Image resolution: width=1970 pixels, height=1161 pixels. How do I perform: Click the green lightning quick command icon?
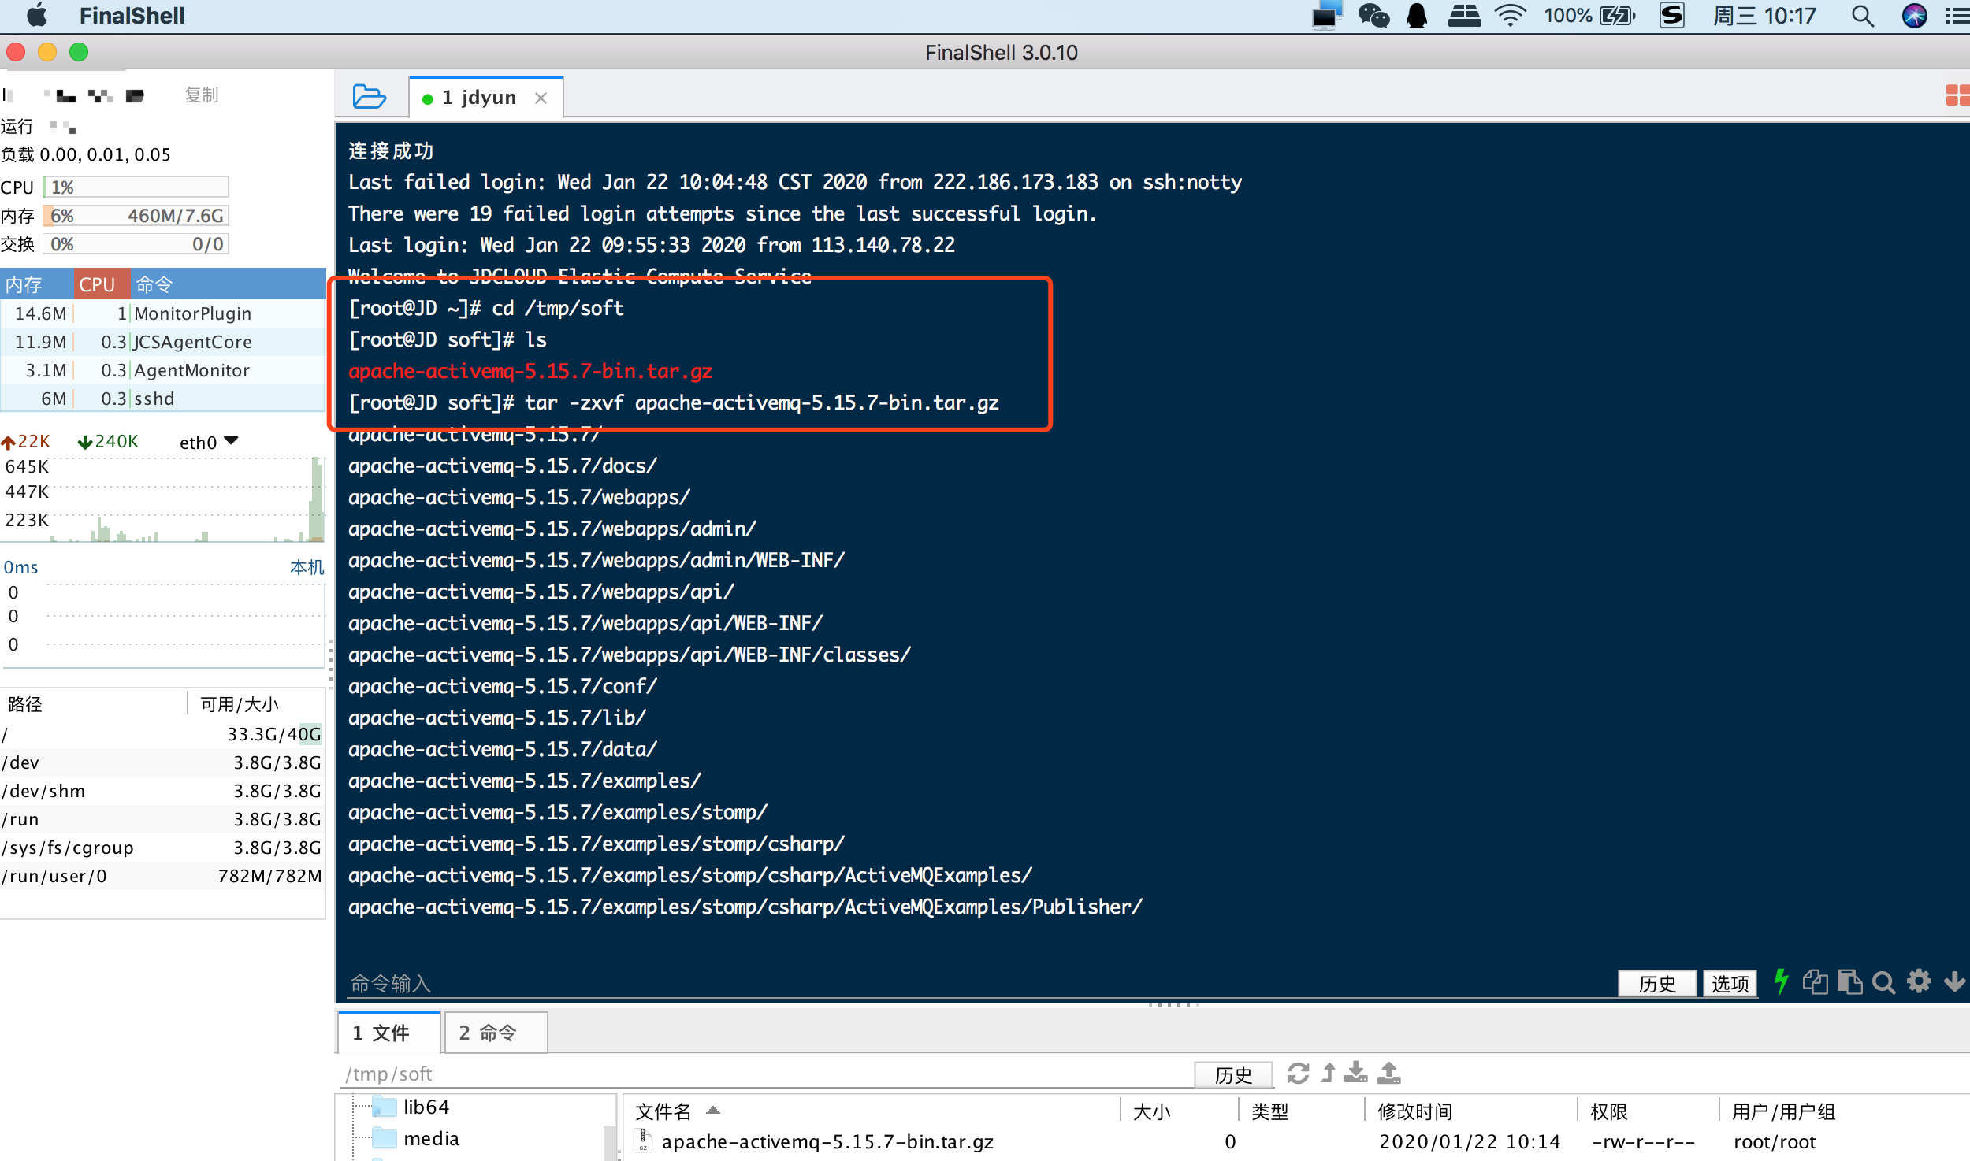[x=1780, y=981]
